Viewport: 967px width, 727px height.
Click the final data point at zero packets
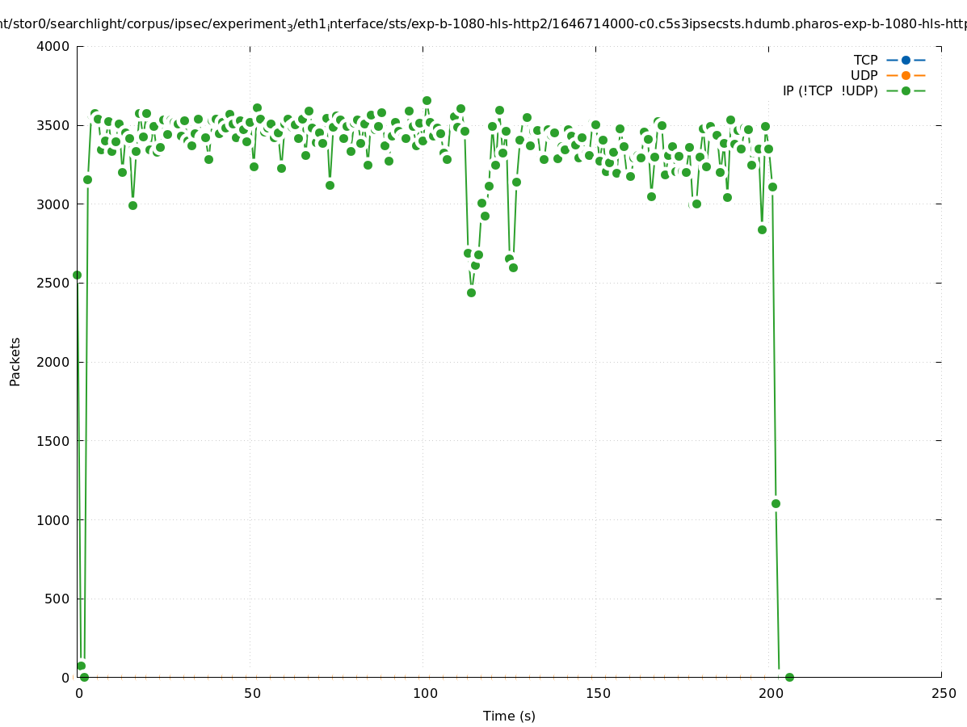click(789, 677)
